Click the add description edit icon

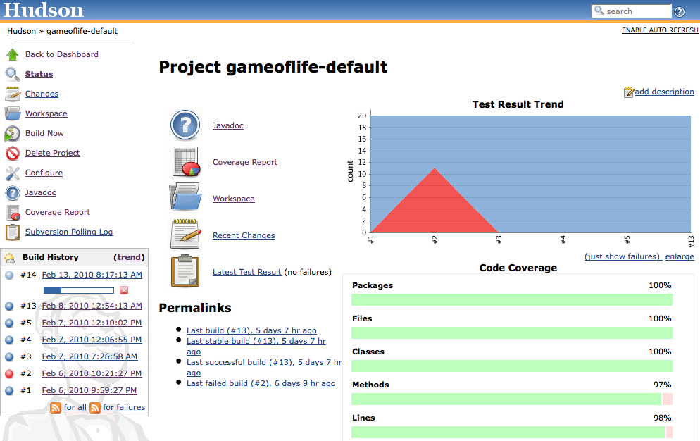tap(629, 92)
